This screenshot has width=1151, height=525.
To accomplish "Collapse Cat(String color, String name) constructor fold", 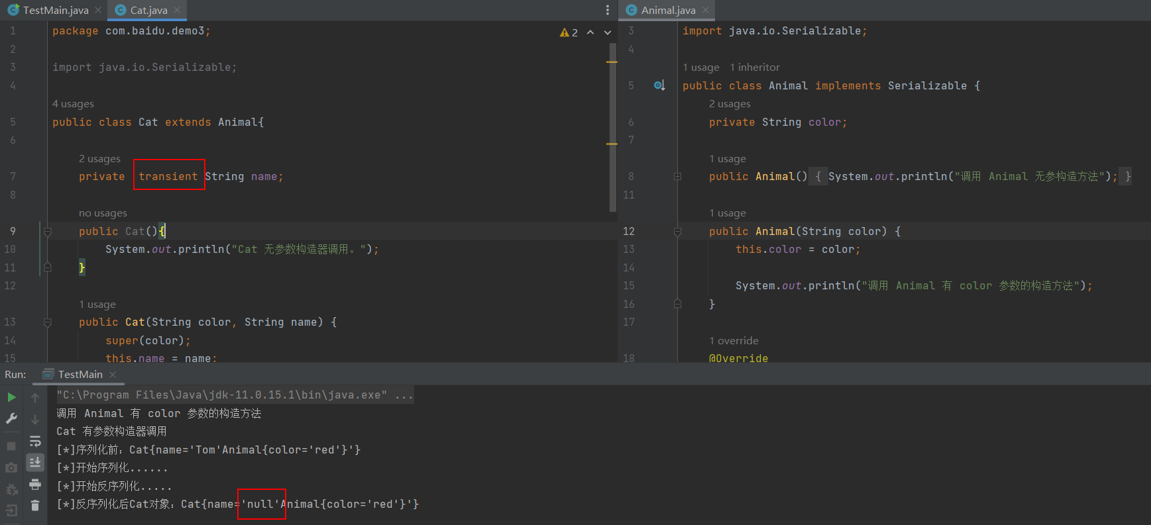I will click(48, 322).
